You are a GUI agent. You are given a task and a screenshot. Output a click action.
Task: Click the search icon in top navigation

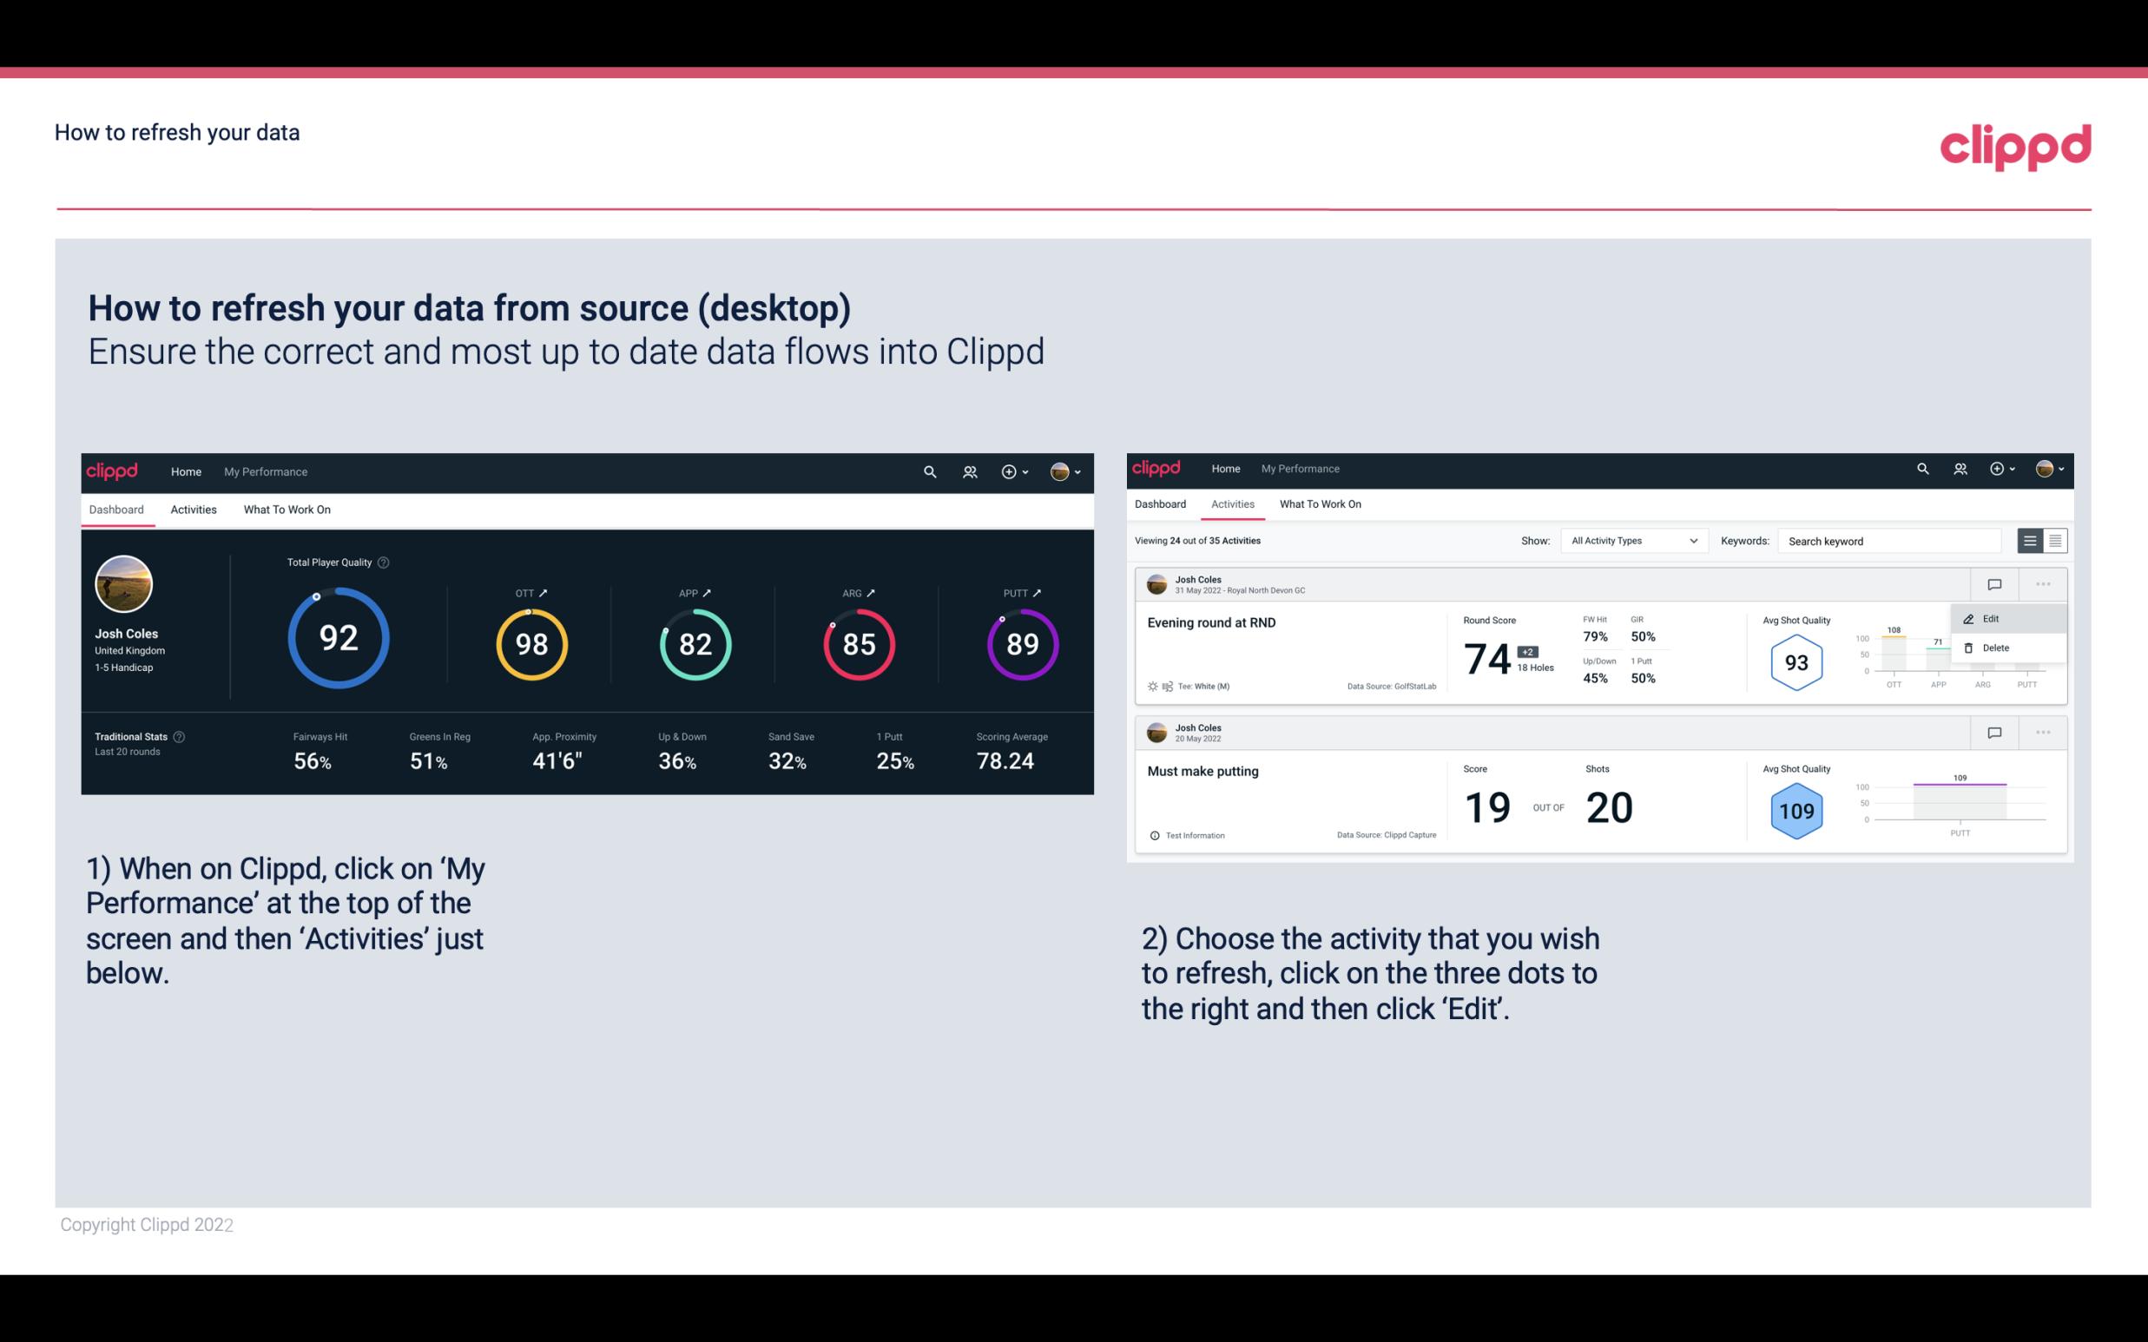pyautogui.click(x=929, y=471)
